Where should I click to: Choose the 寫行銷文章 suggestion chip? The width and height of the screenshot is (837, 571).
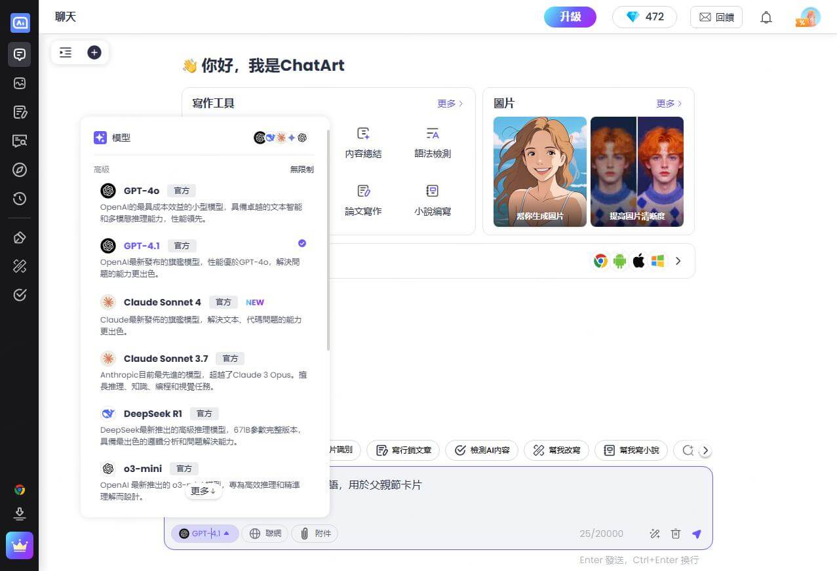pos(404,450)
